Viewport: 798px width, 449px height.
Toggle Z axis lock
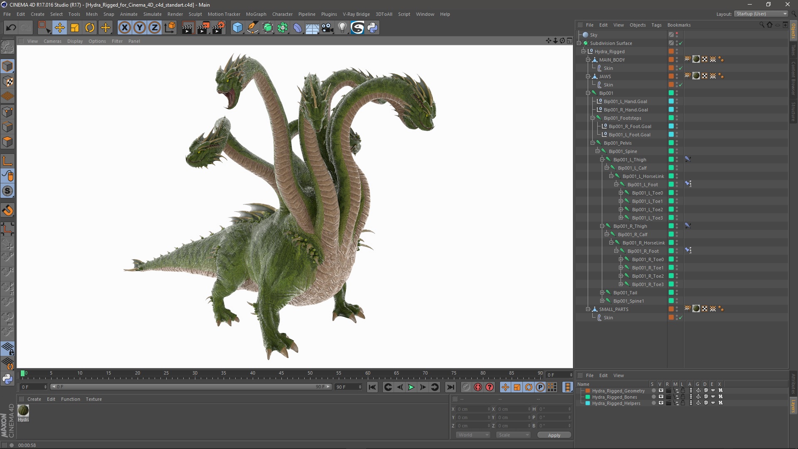155,28
